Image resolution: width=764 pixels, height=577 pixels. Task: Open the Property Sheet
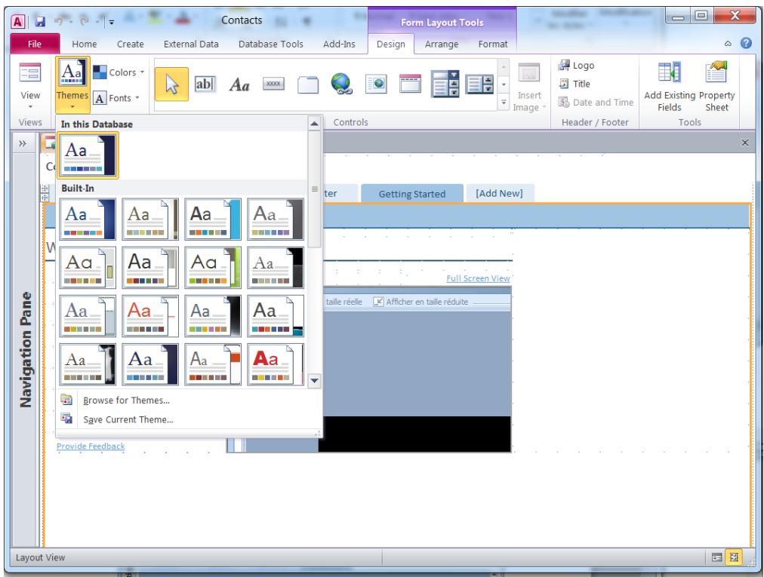coord(716,87)
